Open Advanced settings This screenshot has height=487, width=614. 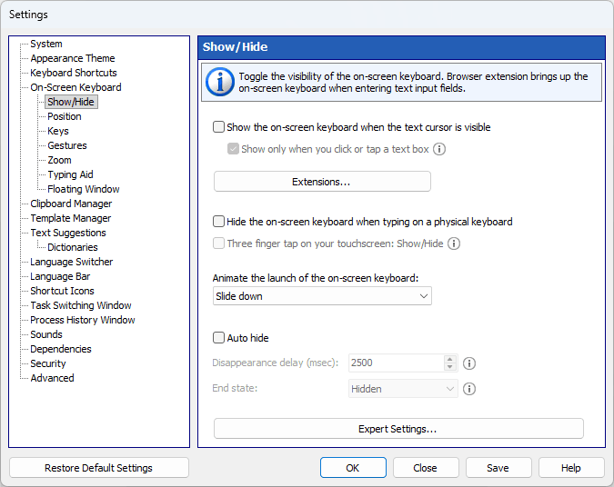pos(52,378)
